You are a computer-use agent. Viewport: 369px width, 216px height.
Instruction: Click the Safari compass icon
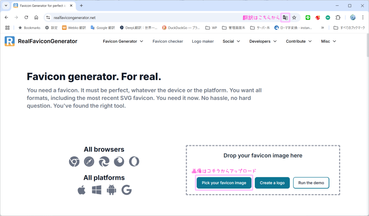tap(89, 161)
